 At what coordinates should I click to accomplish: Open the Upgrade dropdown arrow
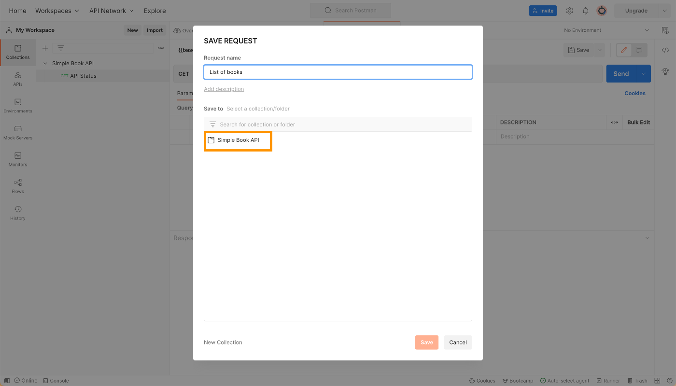coord(665,11)
